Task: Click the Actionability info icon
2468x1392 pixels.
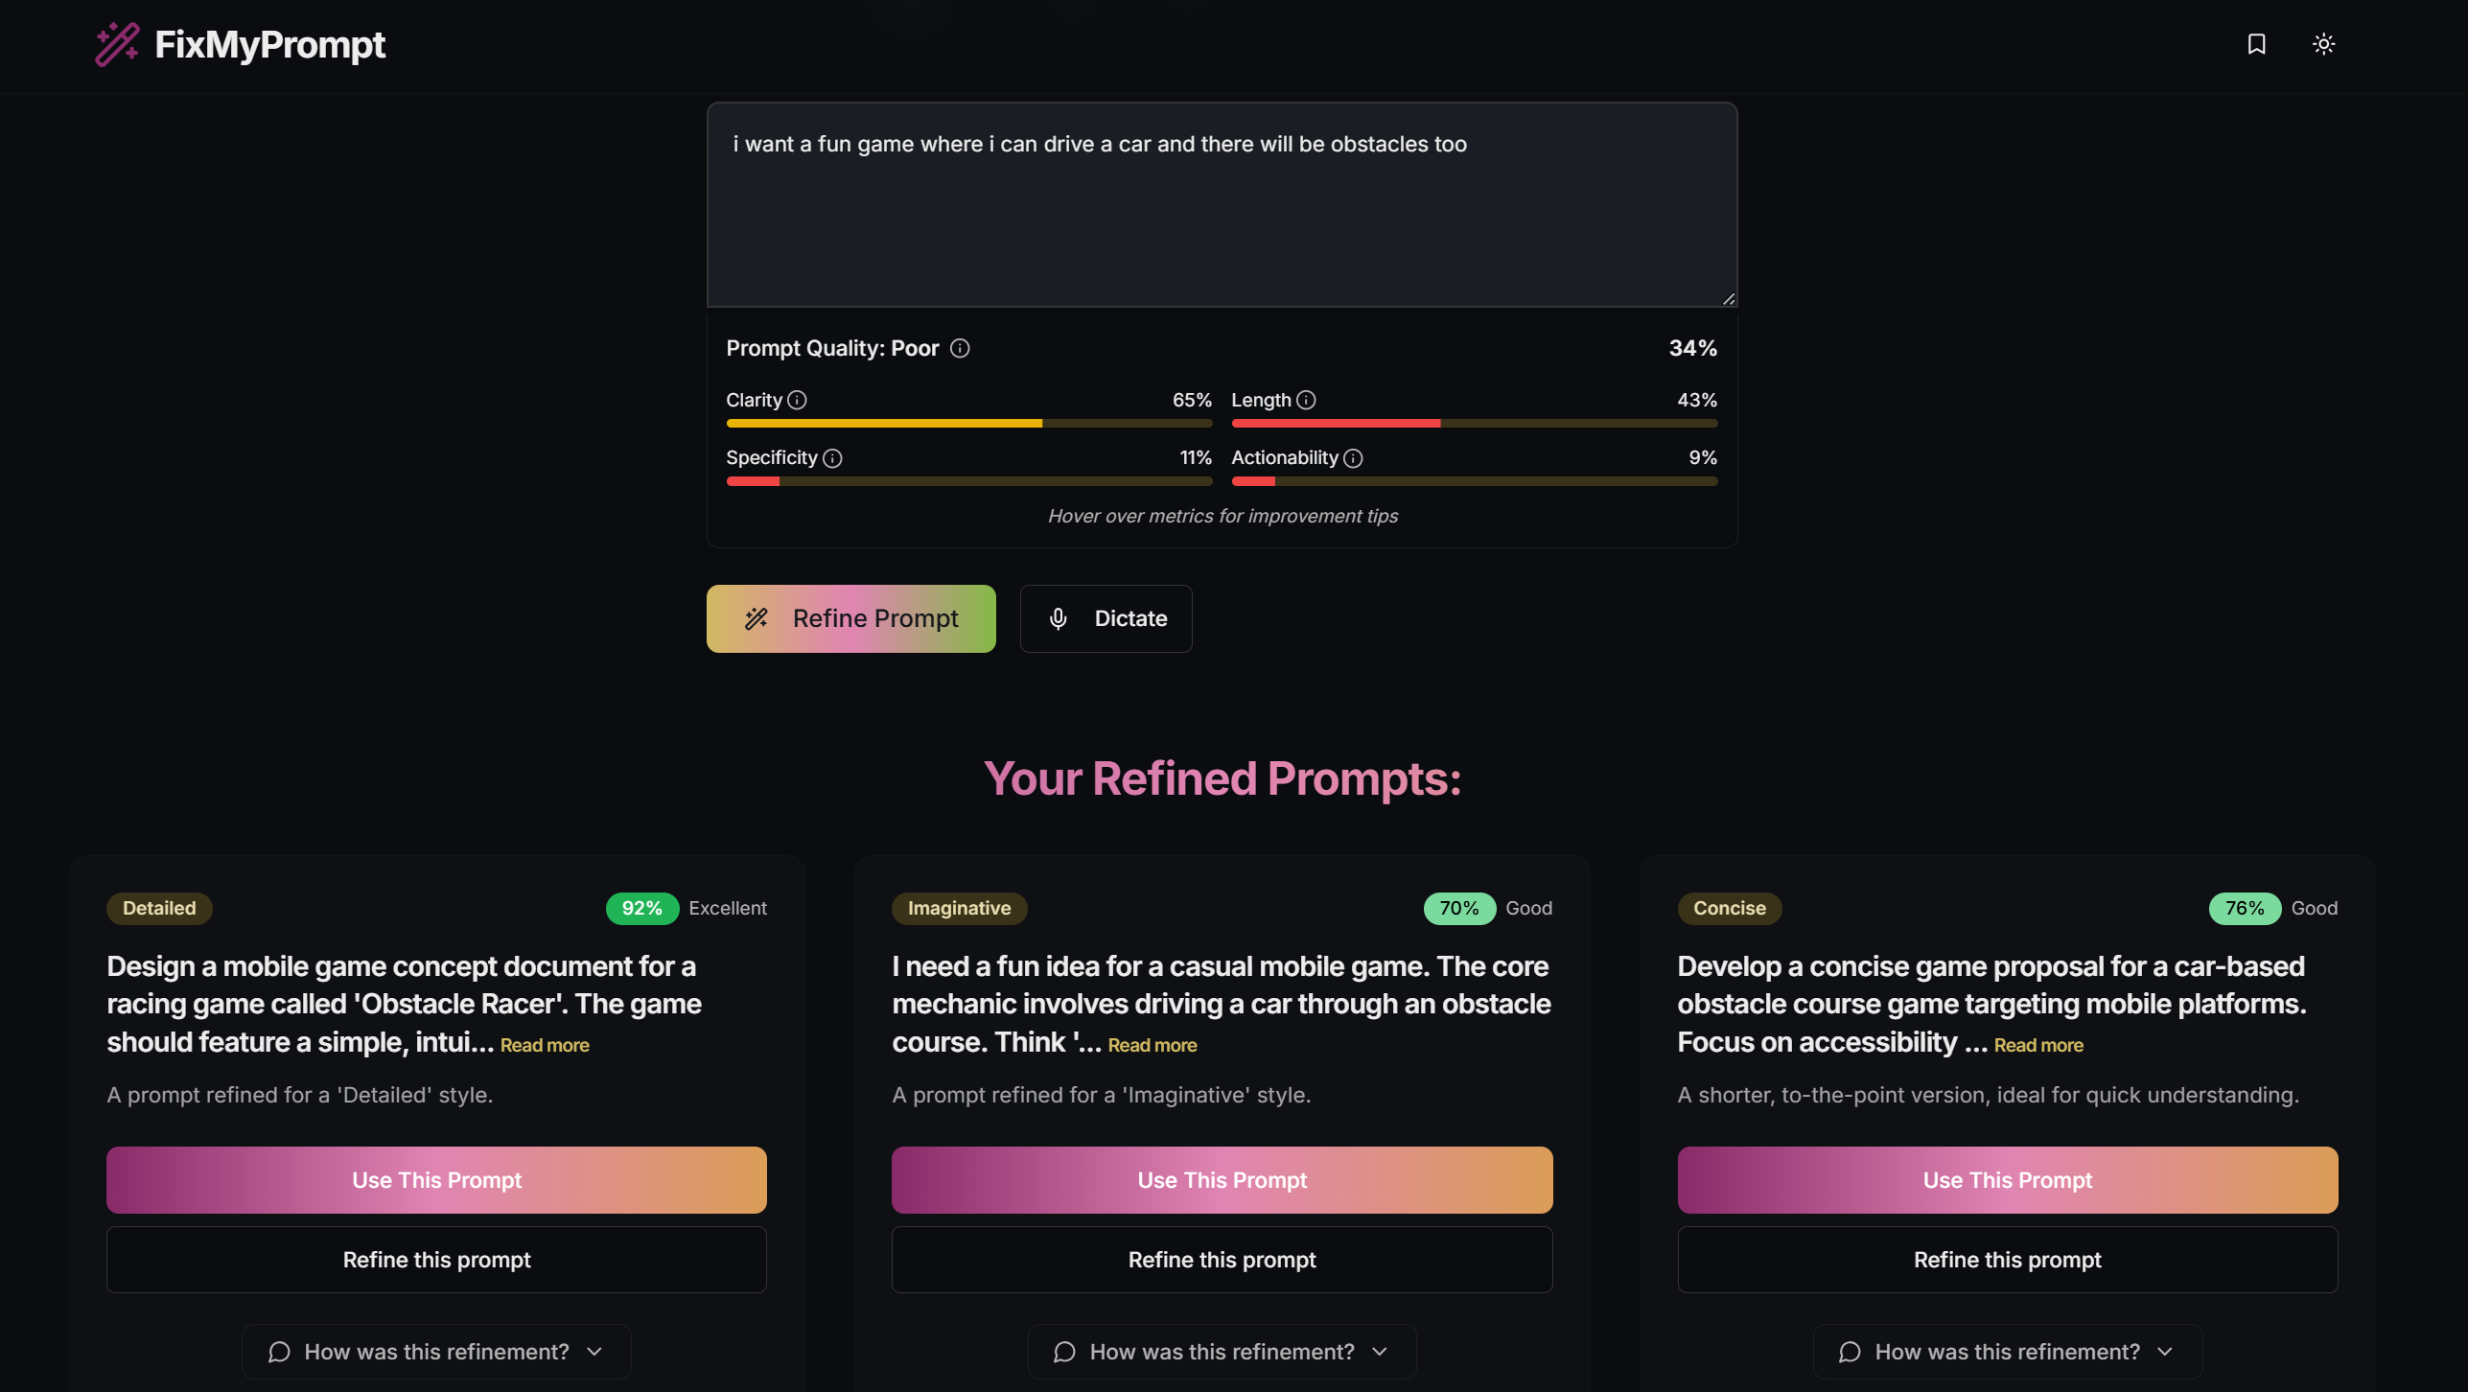Action: (x=1353, y=458)
